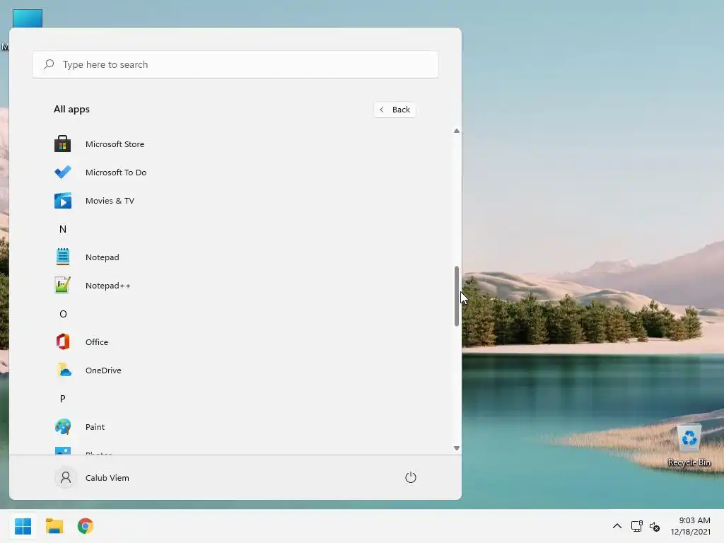Launch Microsoft To Do checkmark icon
The height and width of the screenshot is (543, 724).
click(63, 173)
